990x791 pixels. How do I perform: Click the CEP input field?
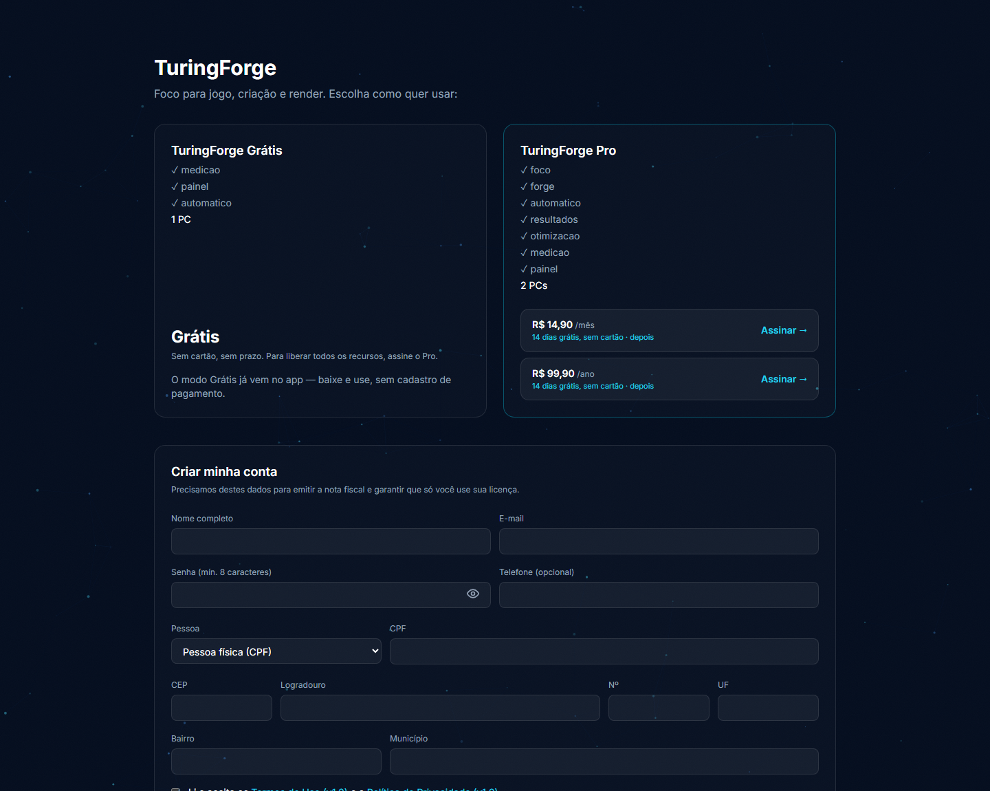(x=221, y=708)
